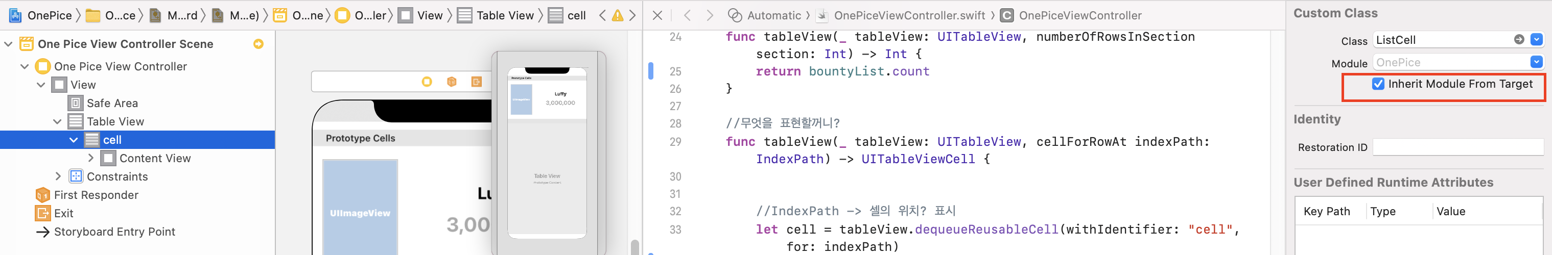Image resolution: width=1552 pixels, height=255 pixels.
Task: Click the cell breadcrumb item
Action: click(567, 15)
